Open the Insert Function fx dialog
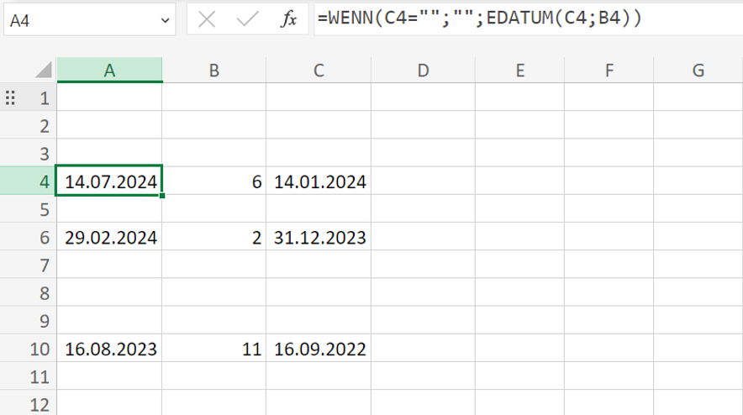The width and height of the screenshot is (743, 415). 288,19
